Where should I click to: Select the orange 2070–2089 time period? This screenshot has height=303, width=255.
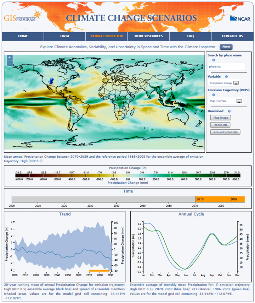[220, 199]
